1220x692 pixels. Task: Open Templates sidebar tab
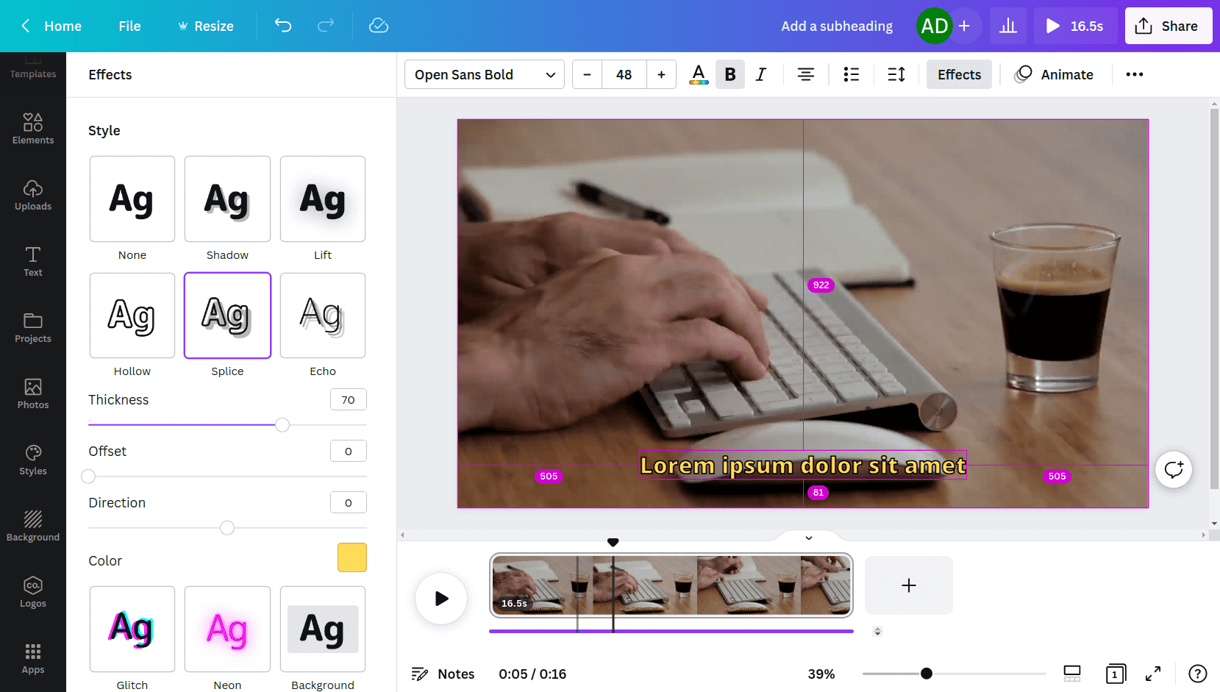33,68
